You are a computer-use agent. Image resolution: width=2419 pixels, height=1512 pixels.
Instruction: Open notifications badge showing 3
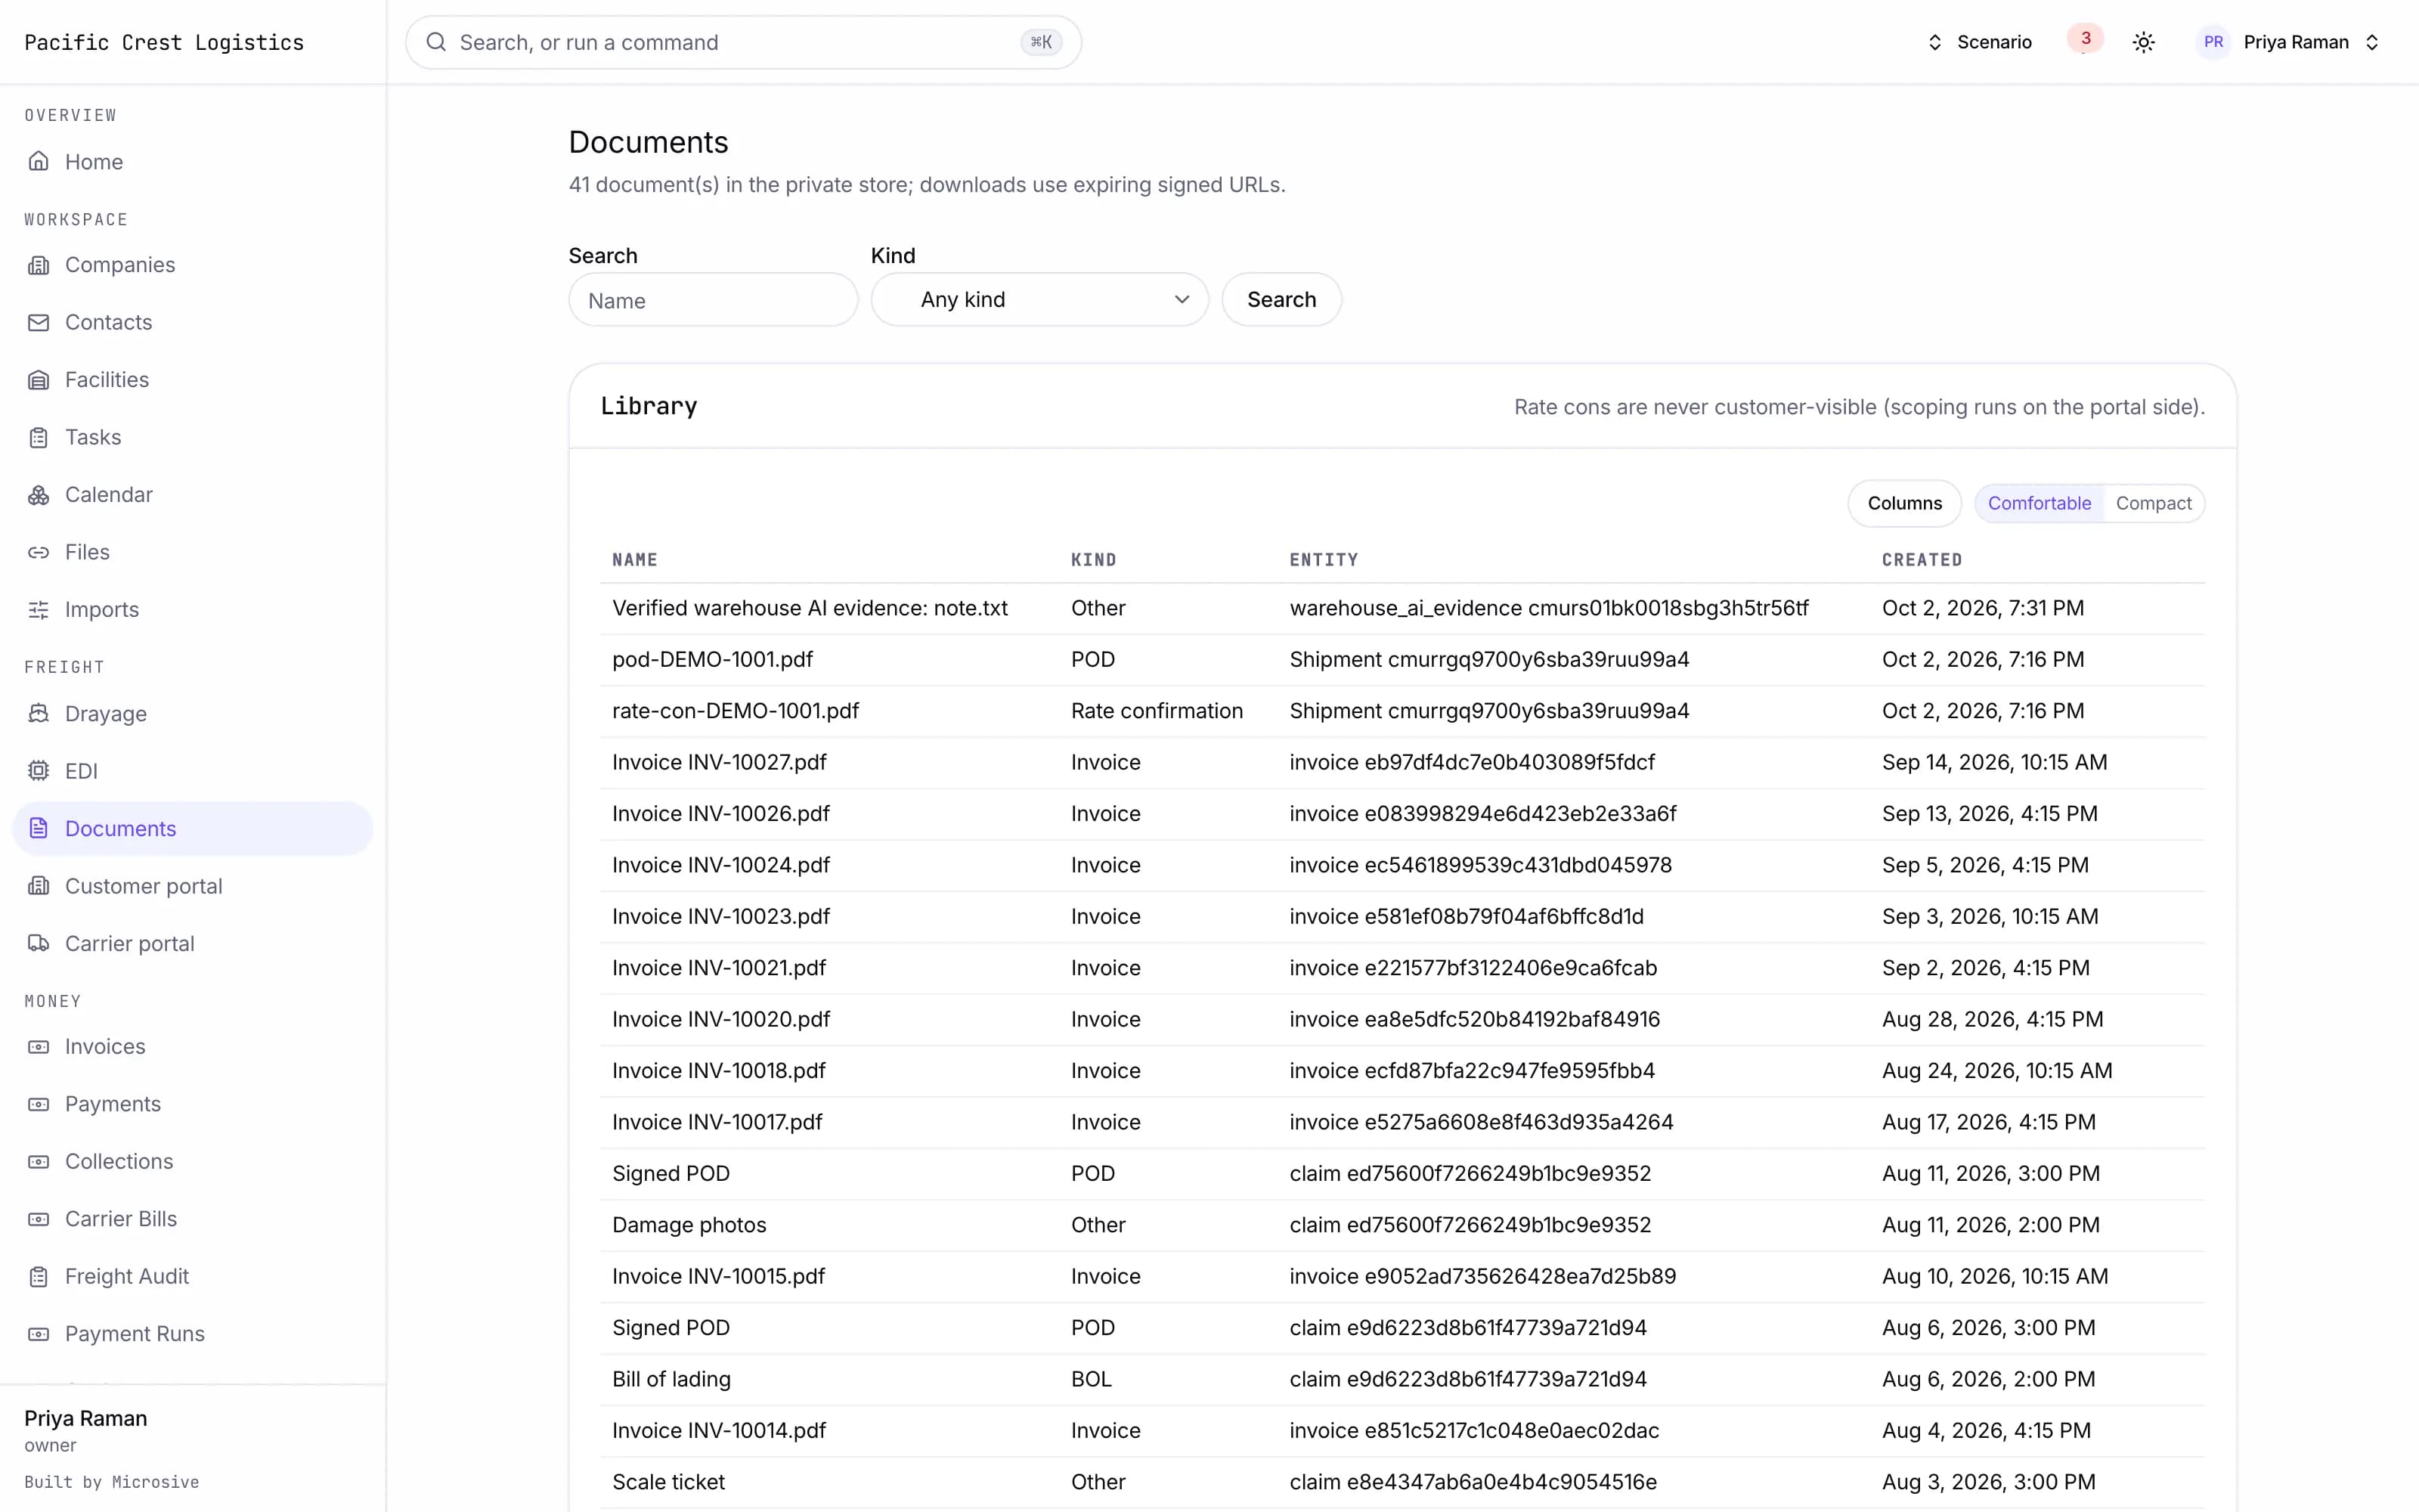coord(2085,39)
